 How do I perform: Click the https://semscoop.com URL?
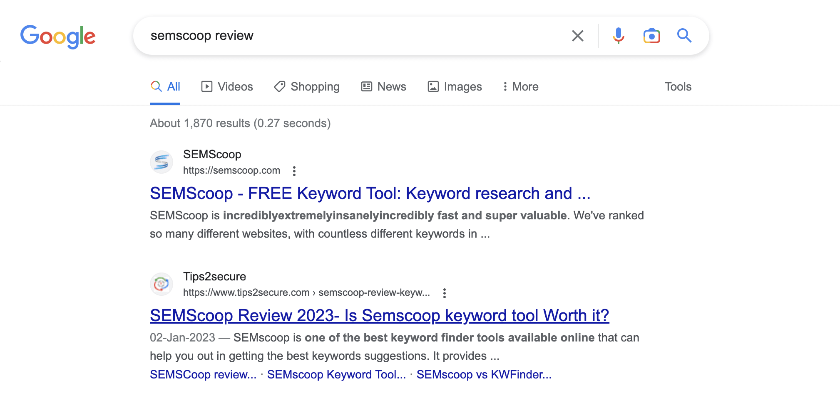click(231, 170)
